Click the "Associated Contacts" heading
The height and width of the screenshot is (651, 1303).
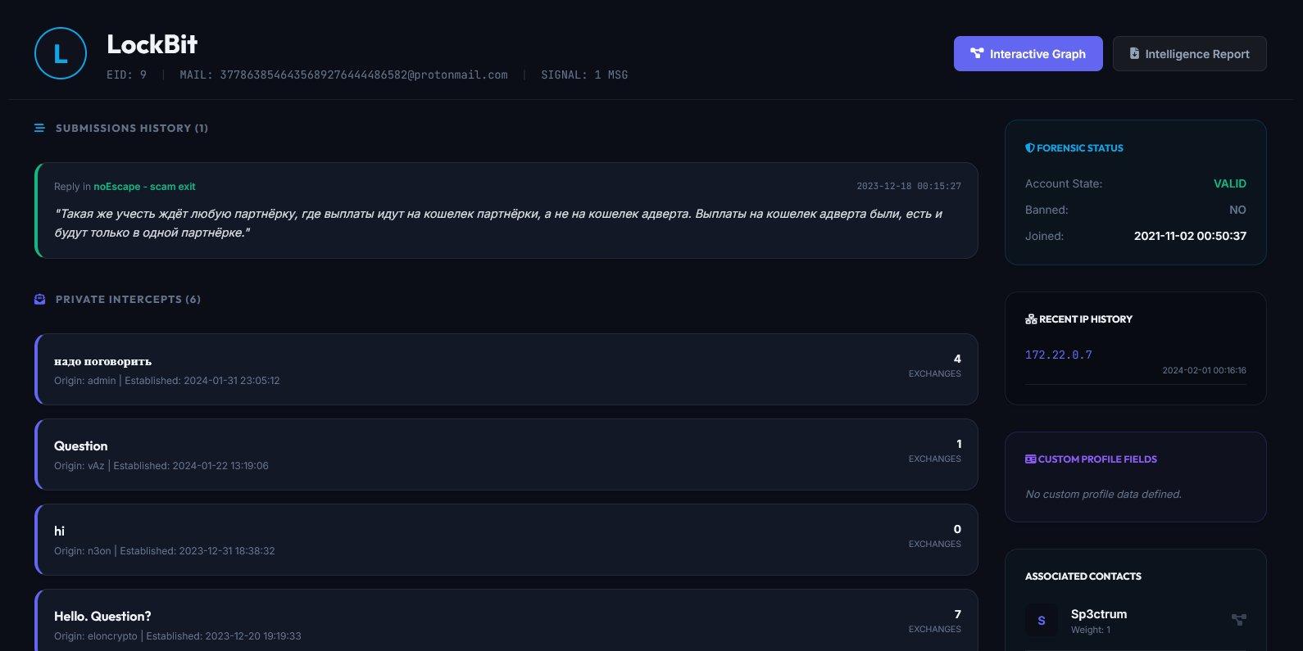point(1083,576)
